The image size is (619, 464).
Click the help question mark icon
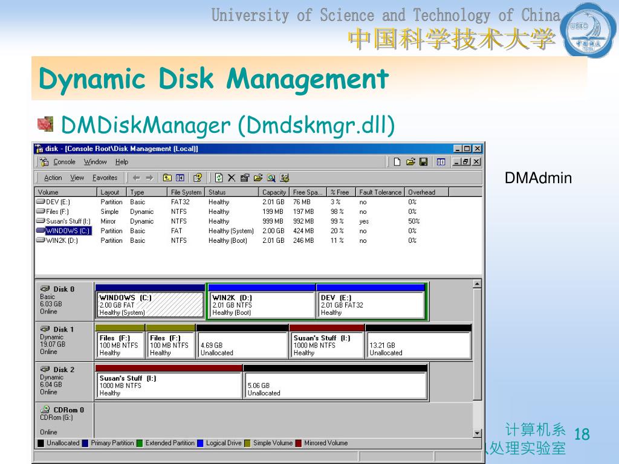pyautogui.click(x=198, y=178)
